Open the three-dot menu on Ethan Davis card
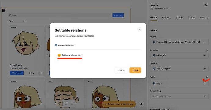Image resolution: width=211 pixels, height=110 pixels. point(42,73)
